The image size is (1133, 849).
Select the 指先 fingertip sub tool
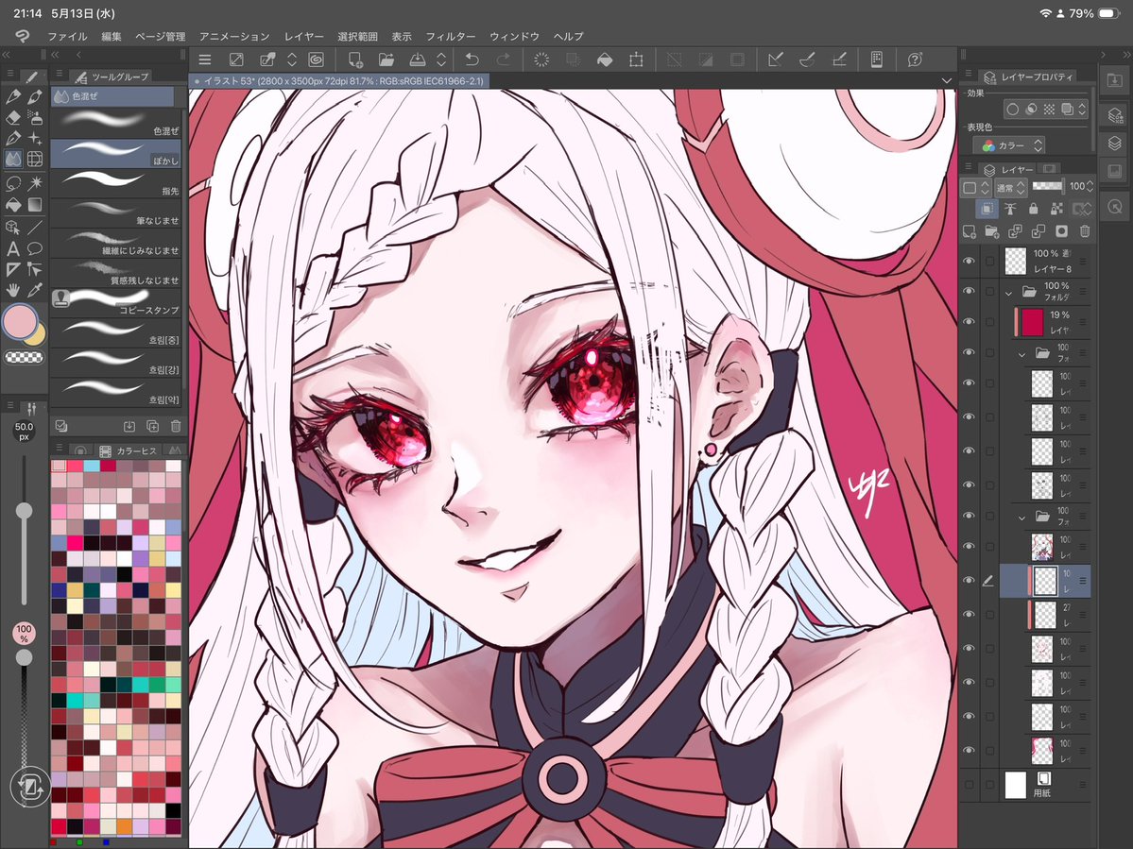[x=115, y=183]
